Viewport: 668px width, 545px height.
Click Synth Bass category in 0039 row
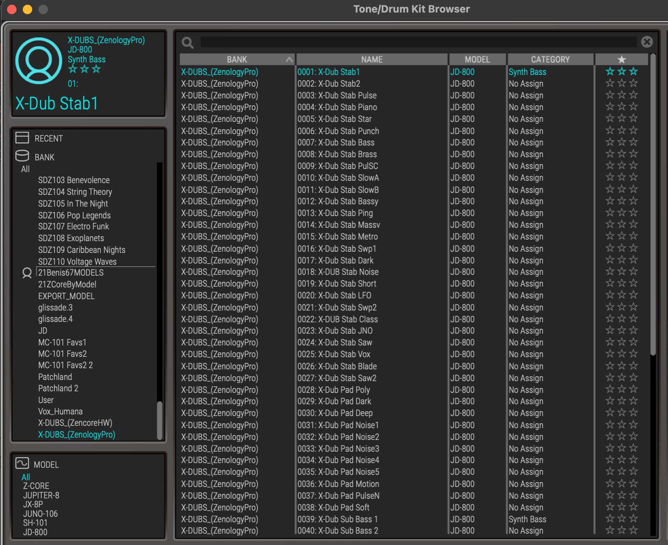pyautogui.click(x=528, y=519)
